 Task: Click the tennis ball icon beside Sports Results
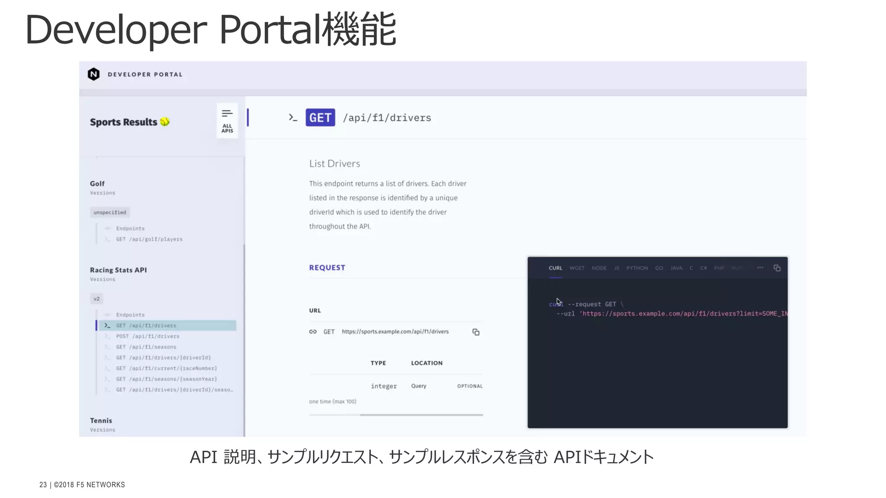(165, 122)
